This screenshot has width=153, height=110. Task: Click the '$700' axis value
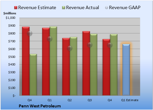point(12,41)
